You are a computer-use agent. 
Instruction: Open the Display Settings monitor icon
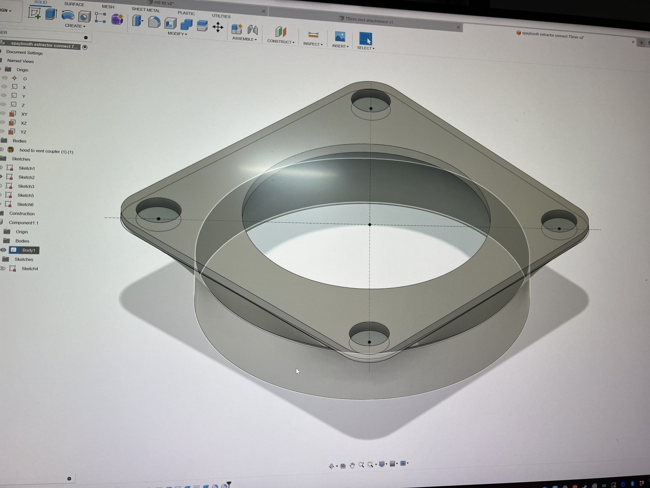382,464
